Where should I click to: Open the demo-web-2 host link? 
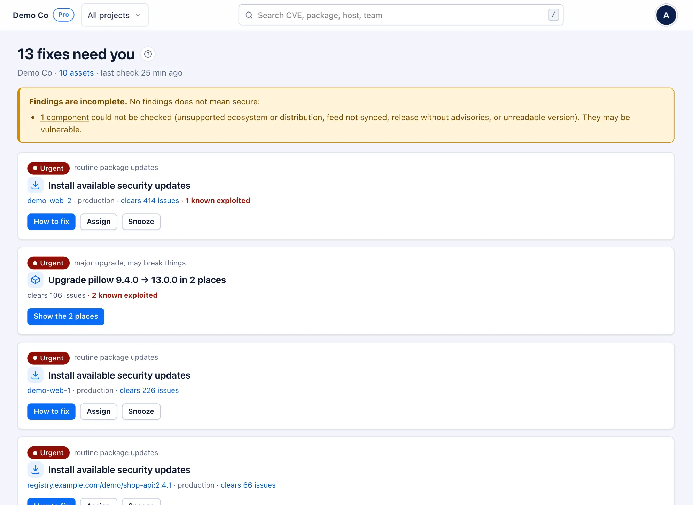coord(49,201)
